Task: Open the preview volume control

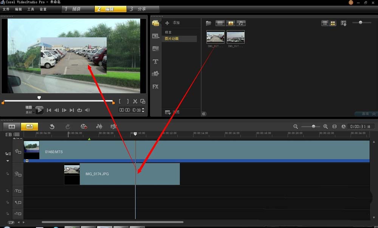Action: (x=87, y=110)
